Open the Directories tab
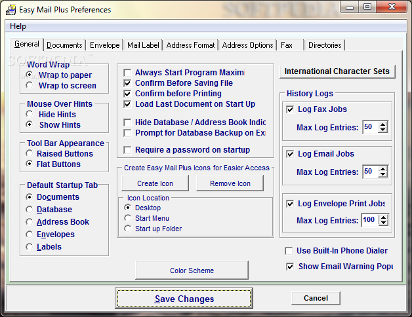The height and width of the screenshot is (317, 412). 325,45
